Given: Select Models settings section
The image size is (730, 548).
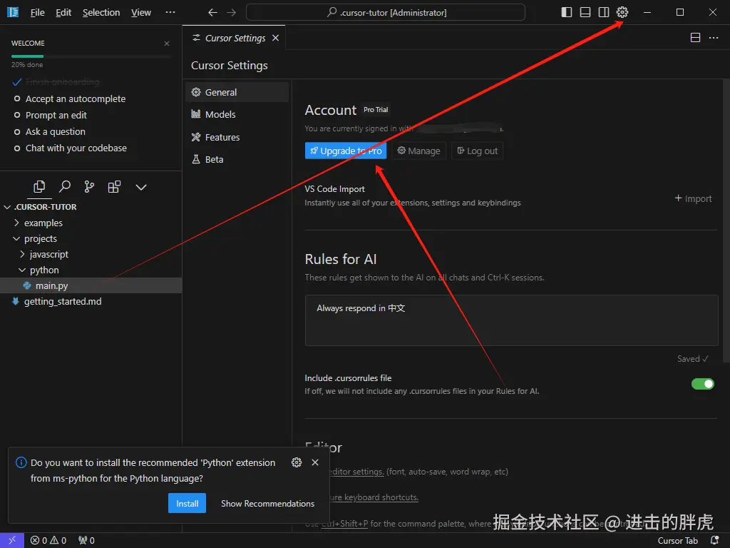Looking at the screenshot, I should click(x=237, y=114).
